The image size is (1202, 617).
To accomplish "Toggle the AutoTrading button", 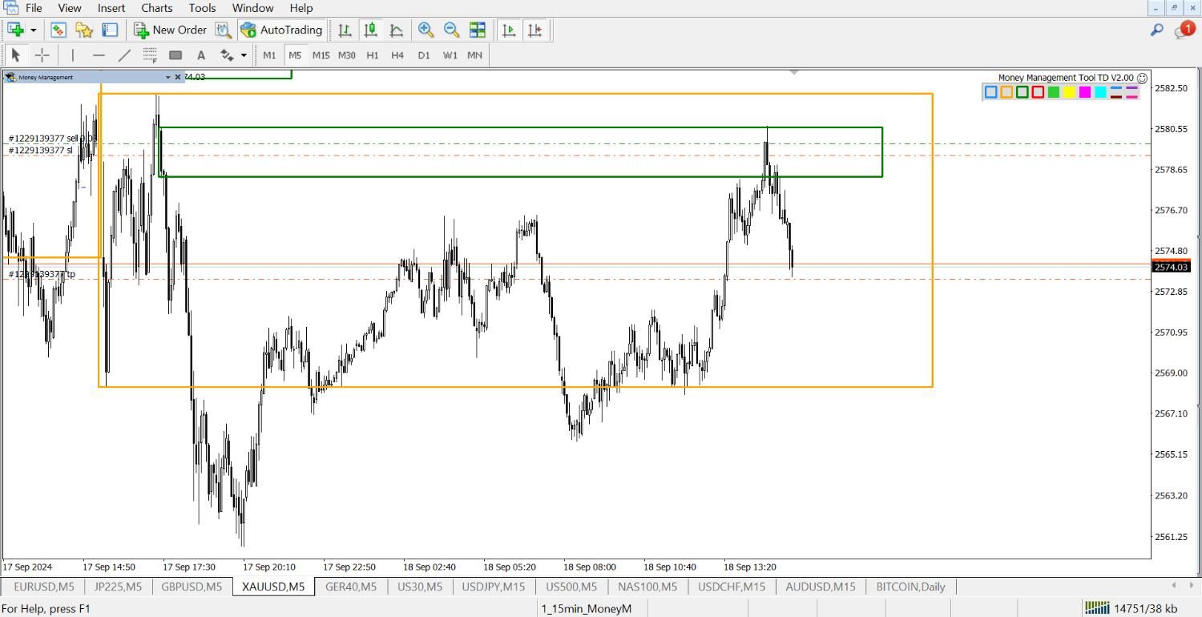I will 281,30.
